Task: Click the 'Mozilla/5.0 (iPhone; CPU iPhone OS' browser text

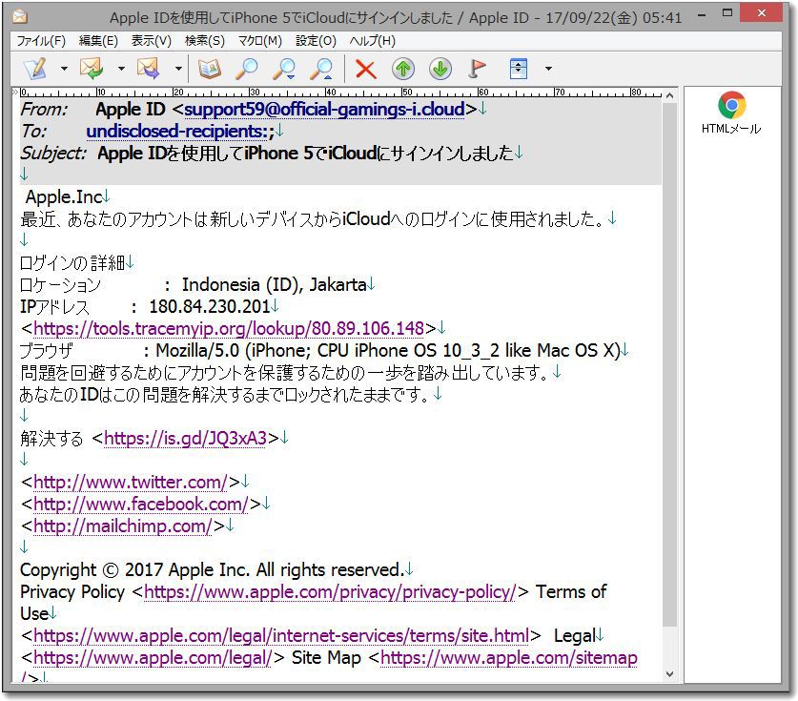Action: (x=297, y=350)
